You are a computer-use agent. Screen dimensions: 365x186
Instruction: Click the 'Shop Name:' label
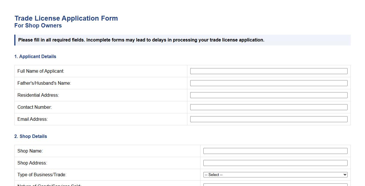coord(30,151)
